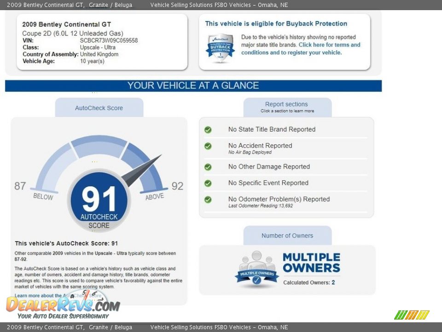Image resolution: width=442 pixels, height=332 pixels.
Task: Click the Multiple Owners ribbon badge icon
Action: point(256,268)
